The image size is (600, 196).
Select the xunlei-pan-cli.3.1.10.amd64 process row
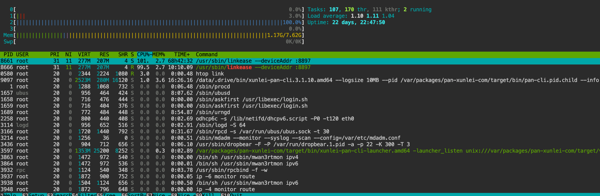point(258,80)
